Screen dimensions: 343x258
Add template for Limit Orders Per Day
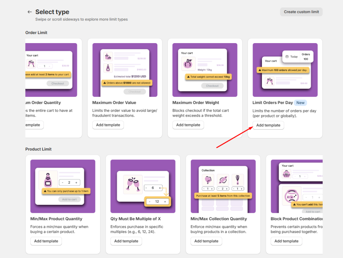point(268,125)
